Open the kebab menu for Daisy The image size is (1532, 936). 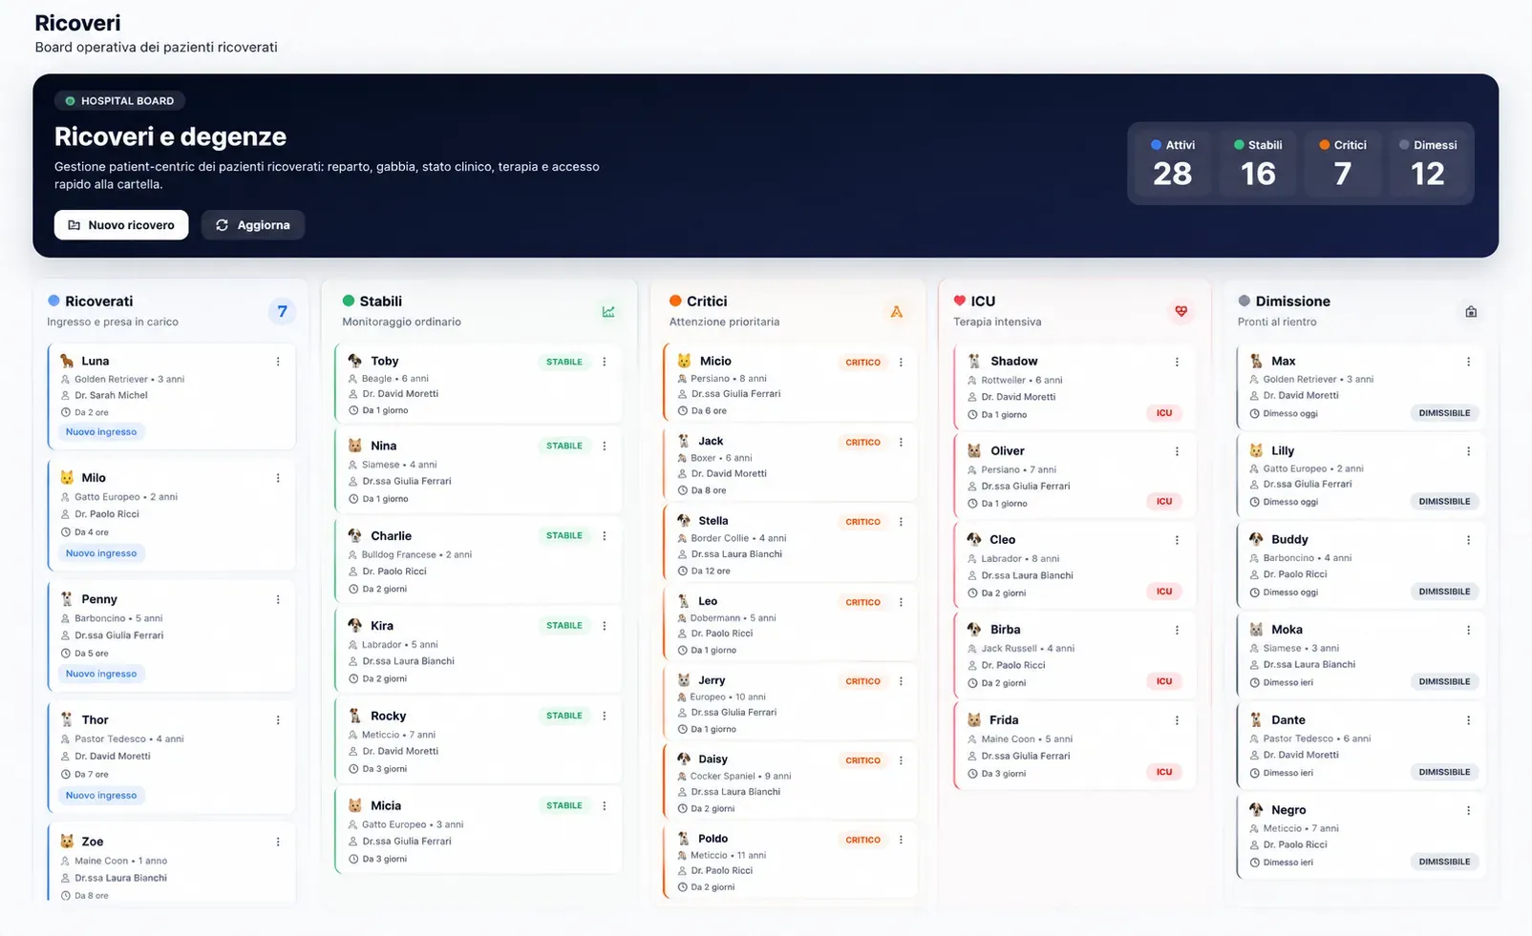(x=901, y=760)
